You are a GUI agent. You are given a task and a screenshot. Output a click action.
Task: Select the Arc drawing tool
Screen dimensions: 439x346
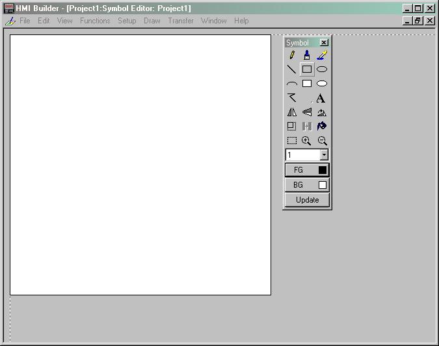coord(292,83)
